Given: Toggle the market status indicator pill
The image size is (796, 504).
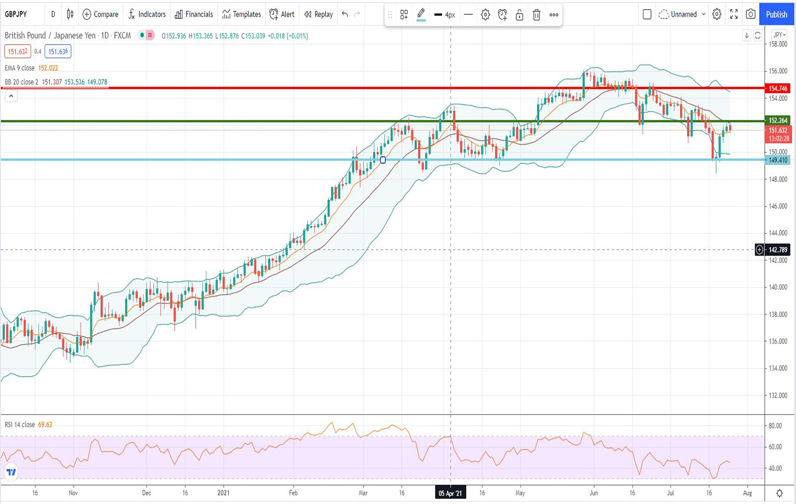Looking at the screenshot, I should click(x=146, y=35).
